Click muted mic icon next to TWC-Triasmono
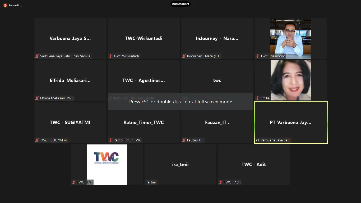Image resolution: width=361 pixels, height=203 pixels. point(257,56)
